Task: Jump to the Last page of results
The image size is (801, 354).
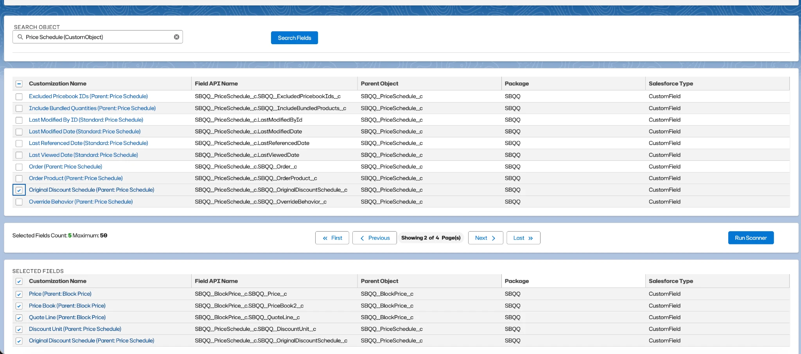Action: pyautogui.click(x=523, y=238)
